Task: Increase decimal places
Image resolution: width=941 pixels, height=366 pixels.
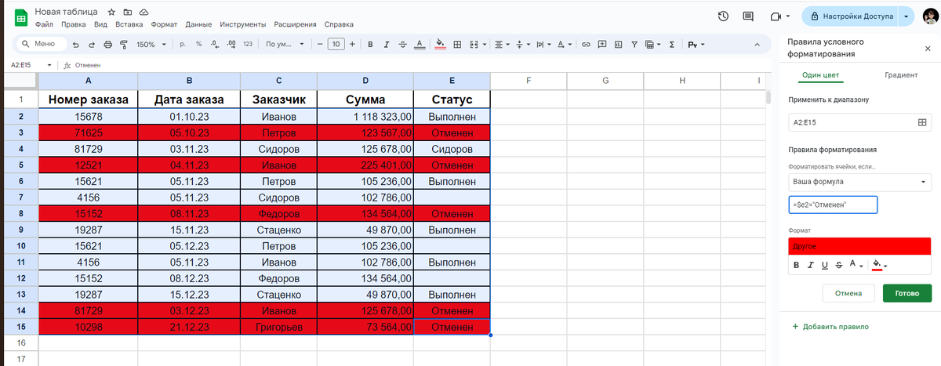Action: tap(231, 45)
